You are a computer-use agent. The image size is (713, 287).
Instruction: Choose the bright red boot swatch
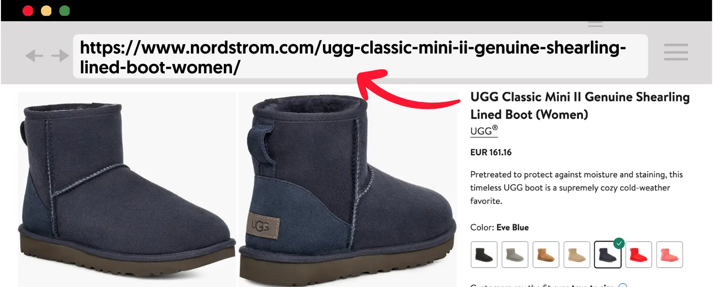click(x=639, y=255)
